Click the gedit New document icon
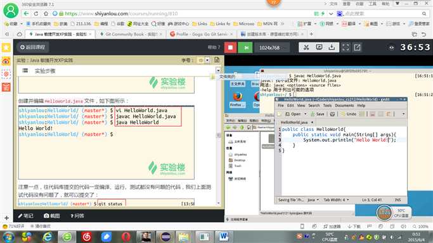433x243 pixels. pyautogui.click(x=280, y=114)
